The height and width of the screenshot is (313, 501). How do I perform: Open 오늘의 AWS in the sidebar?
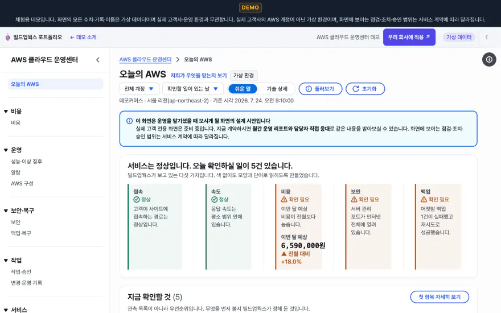[x=56, y=84]
